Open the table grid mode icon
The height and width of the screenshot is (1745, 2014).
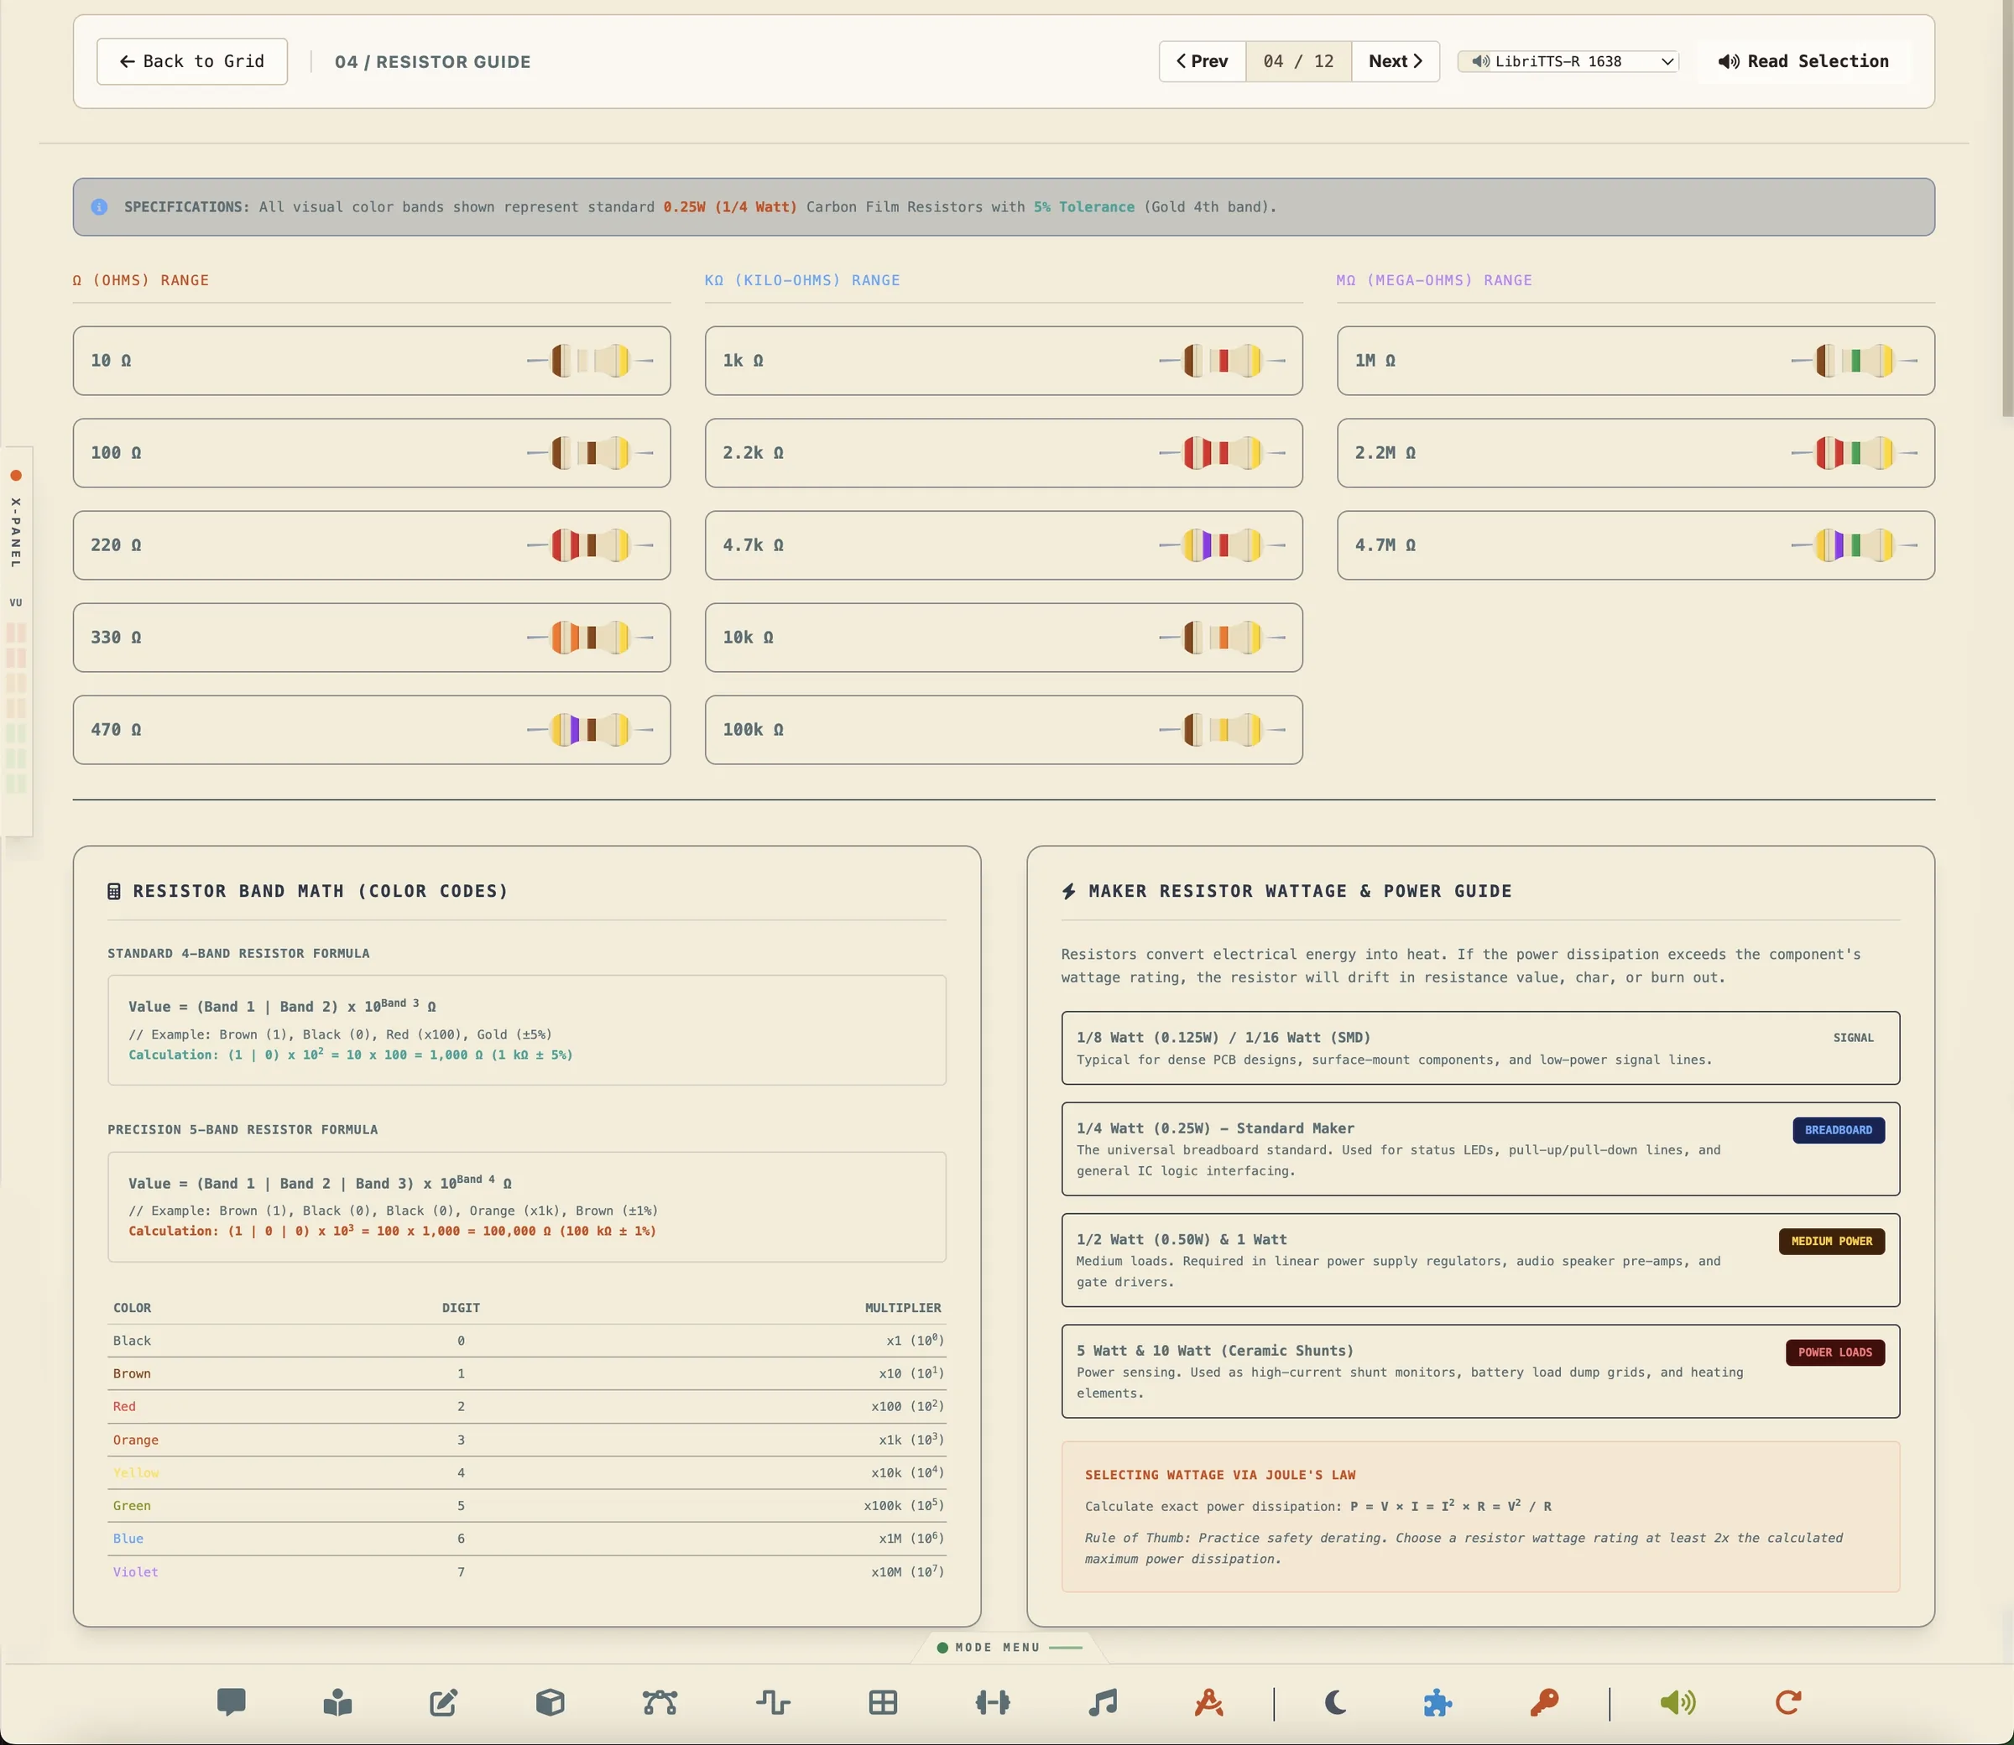[884, 1702]
